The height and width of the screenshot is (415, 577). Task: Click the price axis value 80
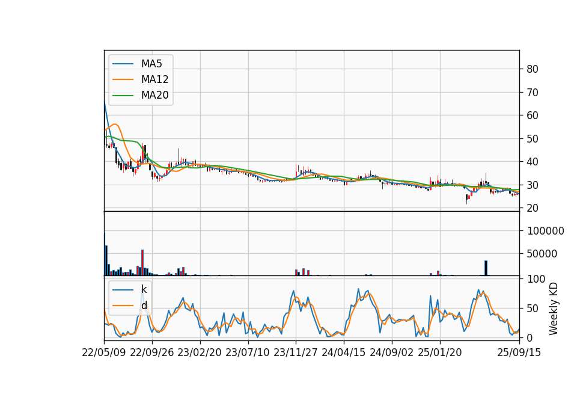(x=532, y=69)
